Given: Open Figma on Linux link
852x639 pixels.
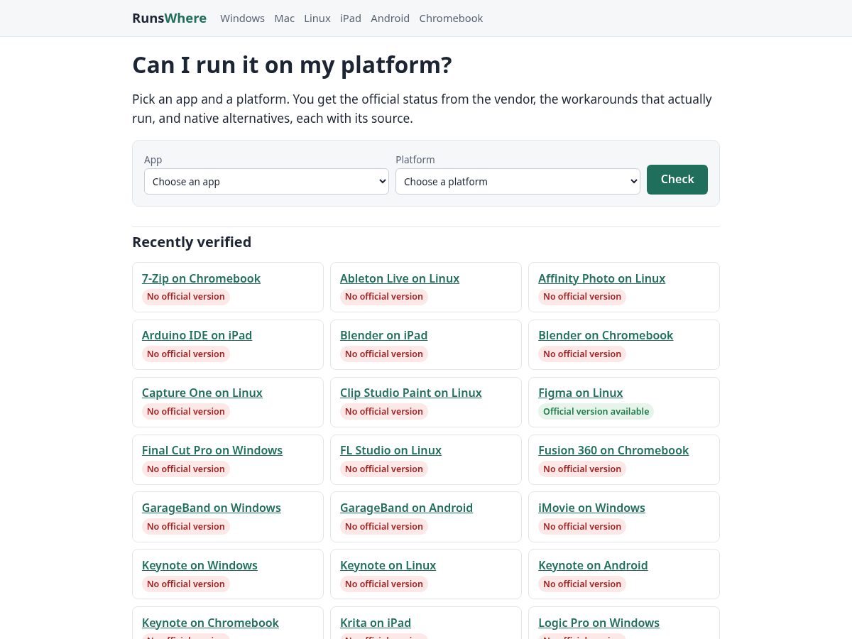Looking at the screenshot, I should point(580,393).
